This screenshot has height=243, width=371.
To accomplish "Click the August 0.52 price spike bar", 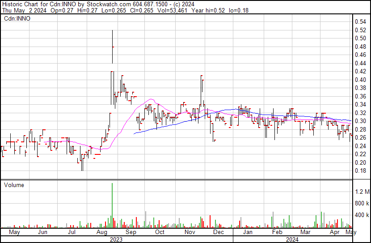I will (112, 47).
